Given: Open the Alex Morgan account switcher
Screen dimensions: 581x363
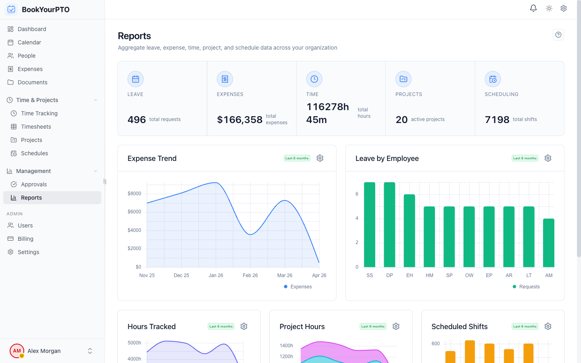Looking at the screenshot, I should coord(90,351).
